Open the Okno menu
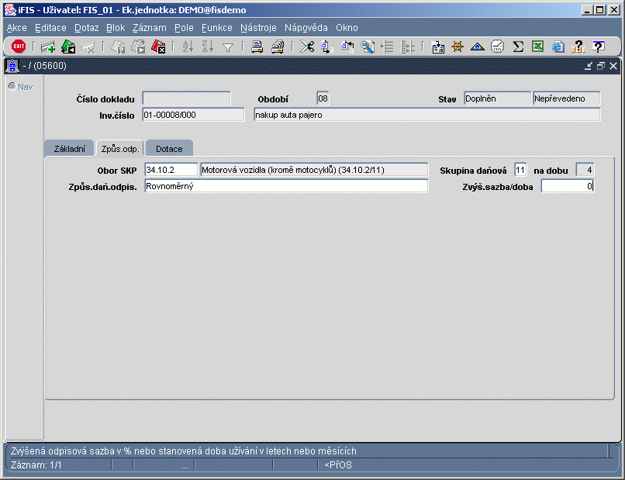Viewport: 625px width, 480px height. pyautogui.click(x=347, y=28)
